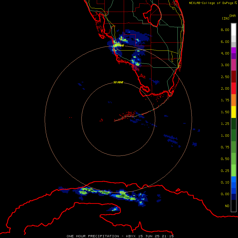Click the 1.00 inch scale value
The height and width of the screenshot is (238, 238).
coord(225,136)
